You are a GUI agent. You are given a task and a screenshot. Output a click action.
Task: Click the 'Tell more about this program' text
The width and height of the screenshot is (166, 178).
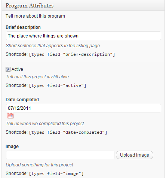coord(35,16)
